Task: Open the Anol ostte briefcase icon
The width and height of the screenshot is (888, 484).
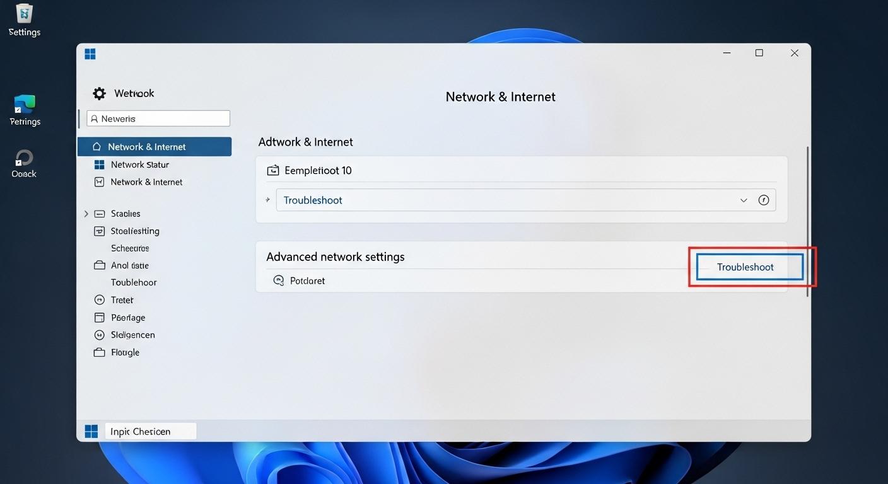Action: pyautogui.click(x=99, y=265)
